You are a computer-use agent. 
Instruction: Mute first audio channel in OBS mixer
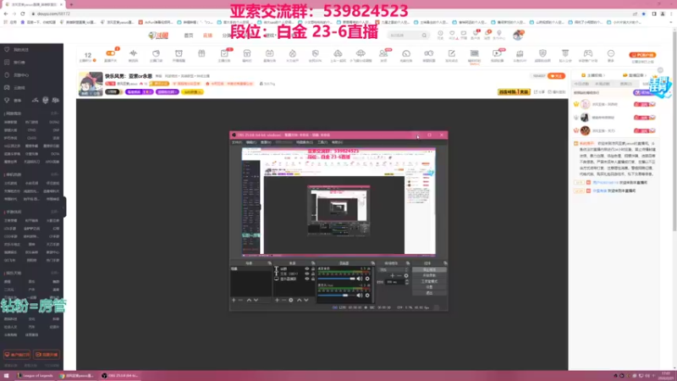tap(359, 279)
